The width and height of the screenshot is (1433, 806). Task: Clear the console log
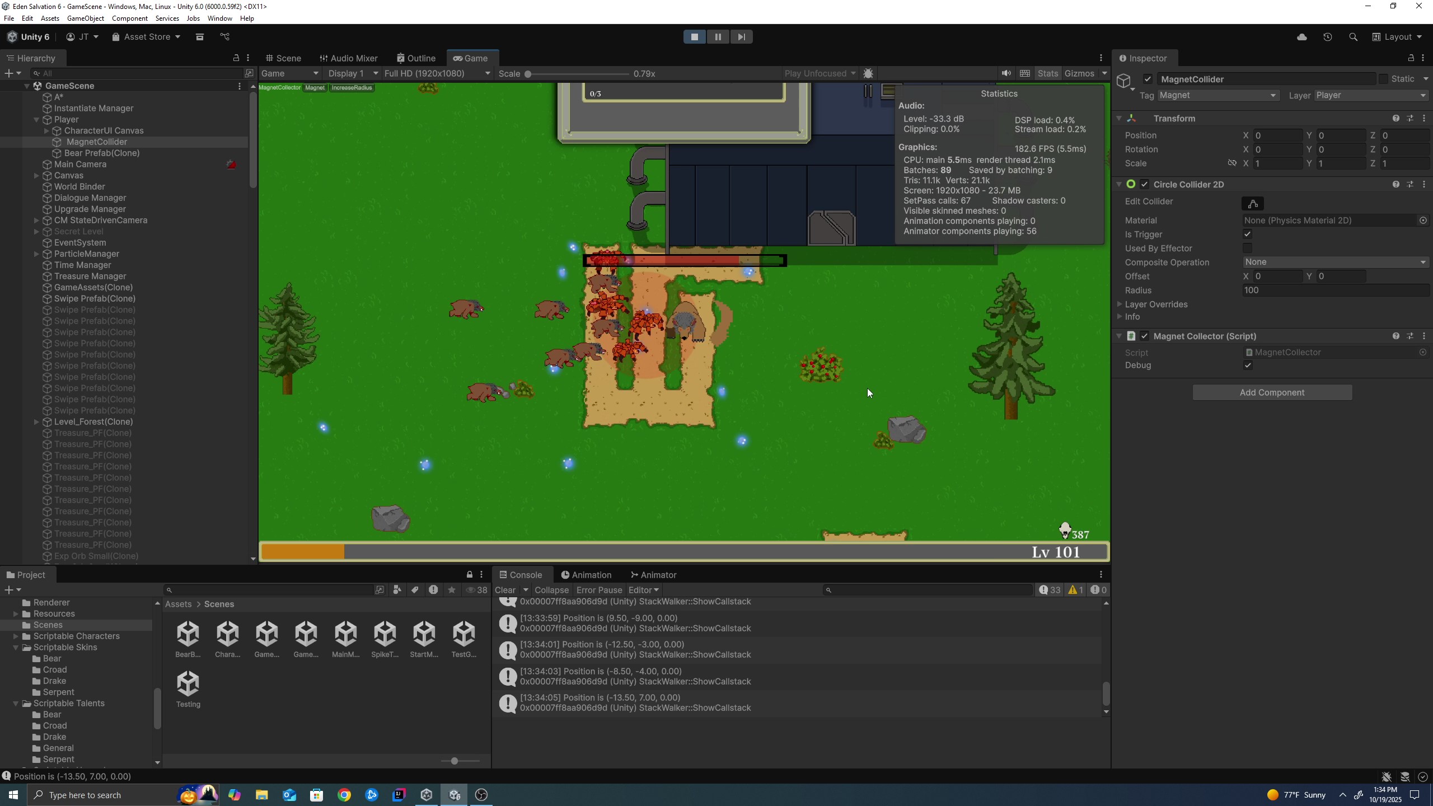pos(505,590)
